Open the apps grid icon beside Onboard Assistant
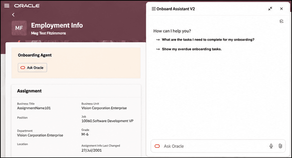 tap(154, 9)
